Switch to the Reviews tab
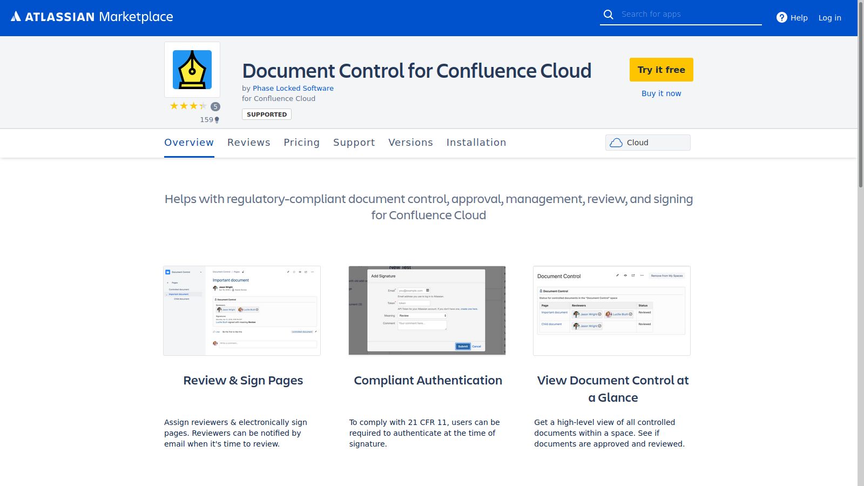864x486 pixels. click(249, 143)
